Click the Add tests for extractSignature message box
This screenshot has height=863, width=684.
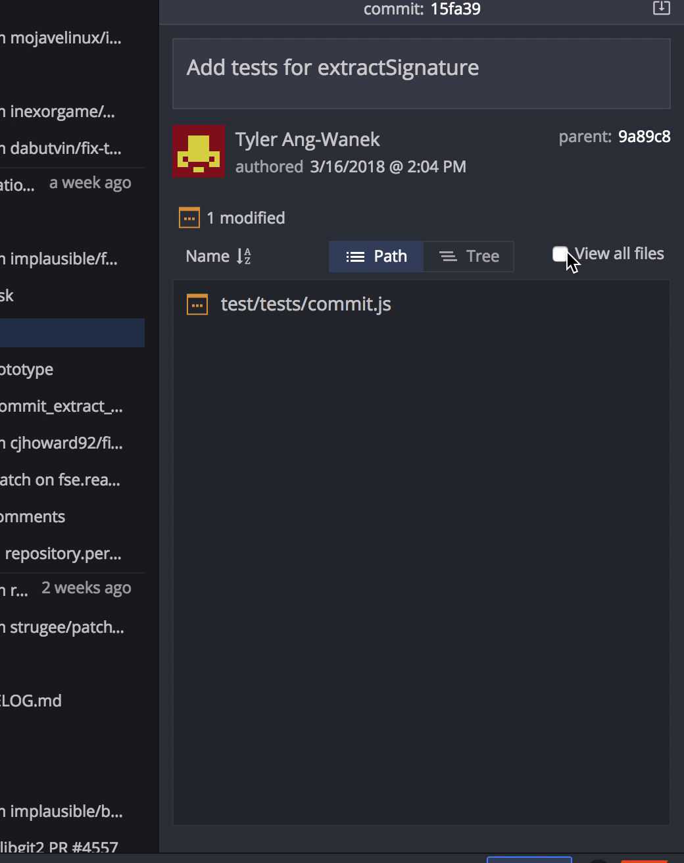(422, 74)
